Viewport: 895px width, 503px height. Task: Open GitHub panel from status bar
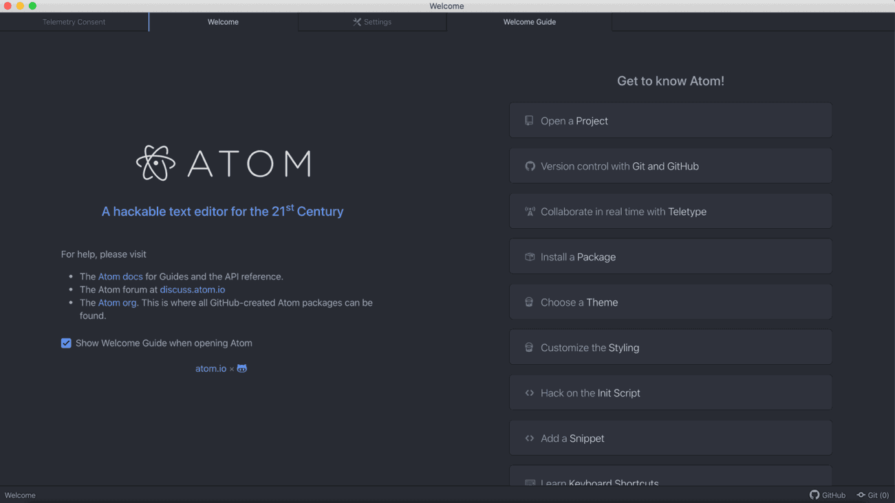coord(828,495)
